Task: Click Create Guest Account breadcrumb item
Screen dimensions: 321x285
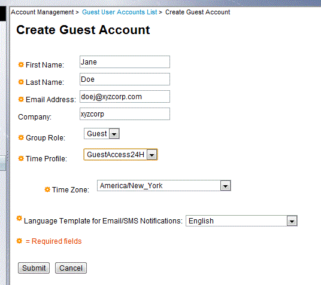Action: click(198, 12)
